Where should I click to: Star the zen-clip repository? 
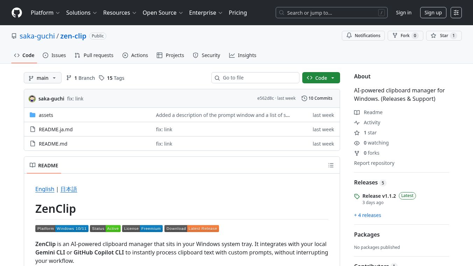click(x=444, y=36)
